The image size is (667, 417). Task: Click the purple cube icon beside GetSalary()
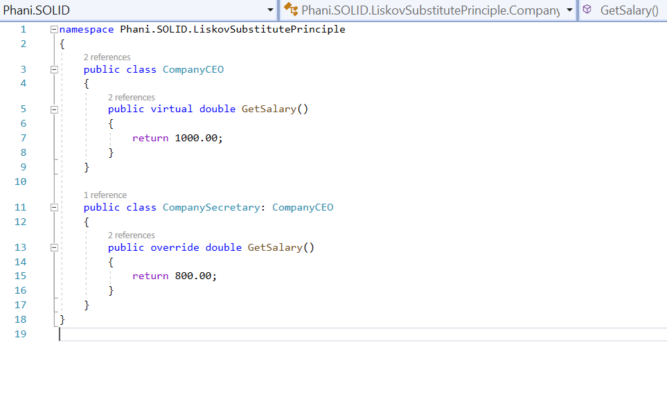click(587, 10)
